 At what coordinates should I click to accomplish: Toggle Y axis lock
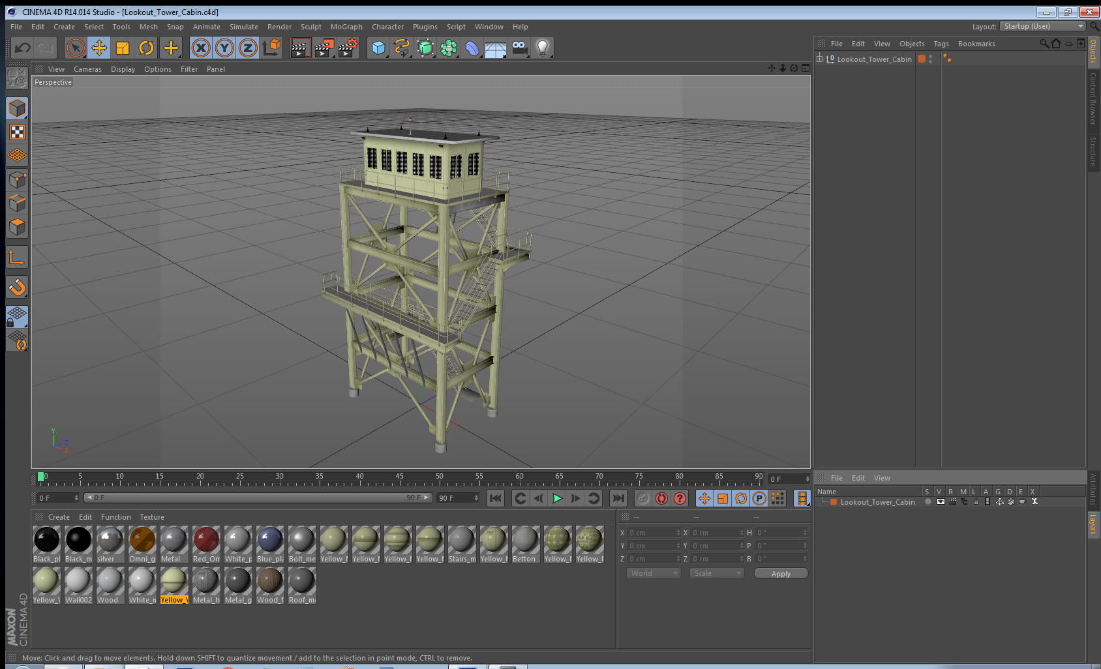(x=224, y=48)
